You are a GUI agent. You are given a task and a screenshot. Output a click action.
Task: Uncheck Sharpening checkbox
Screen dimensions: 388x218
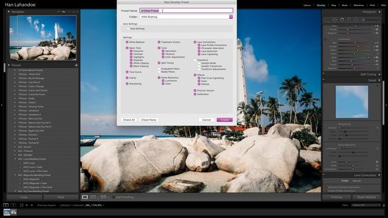tap(127, 84)
